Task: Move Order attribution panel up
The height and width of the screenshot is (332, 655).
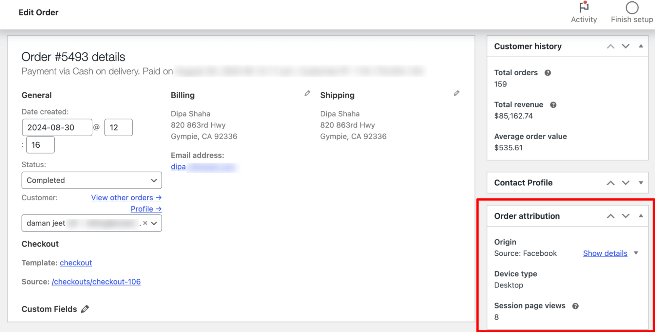Action: point(610,216)
